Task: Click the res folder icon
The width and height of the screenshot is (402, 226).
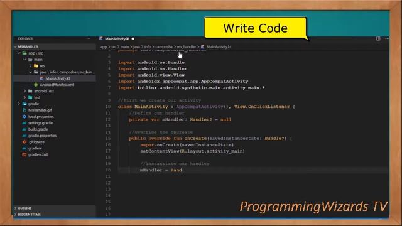Action: [36, 66]
